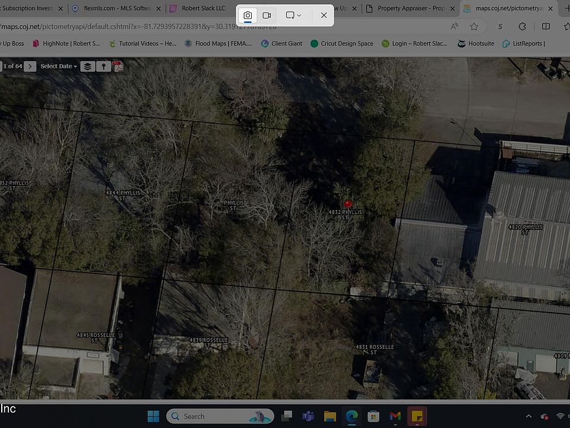Viewport: 570px width, 428px height.
Task: Click the address bar URL
Action: [x=138, y=27]
